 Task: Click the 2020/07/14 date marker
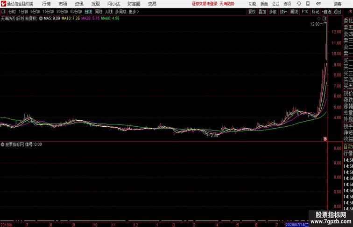(x=297, y=225)
